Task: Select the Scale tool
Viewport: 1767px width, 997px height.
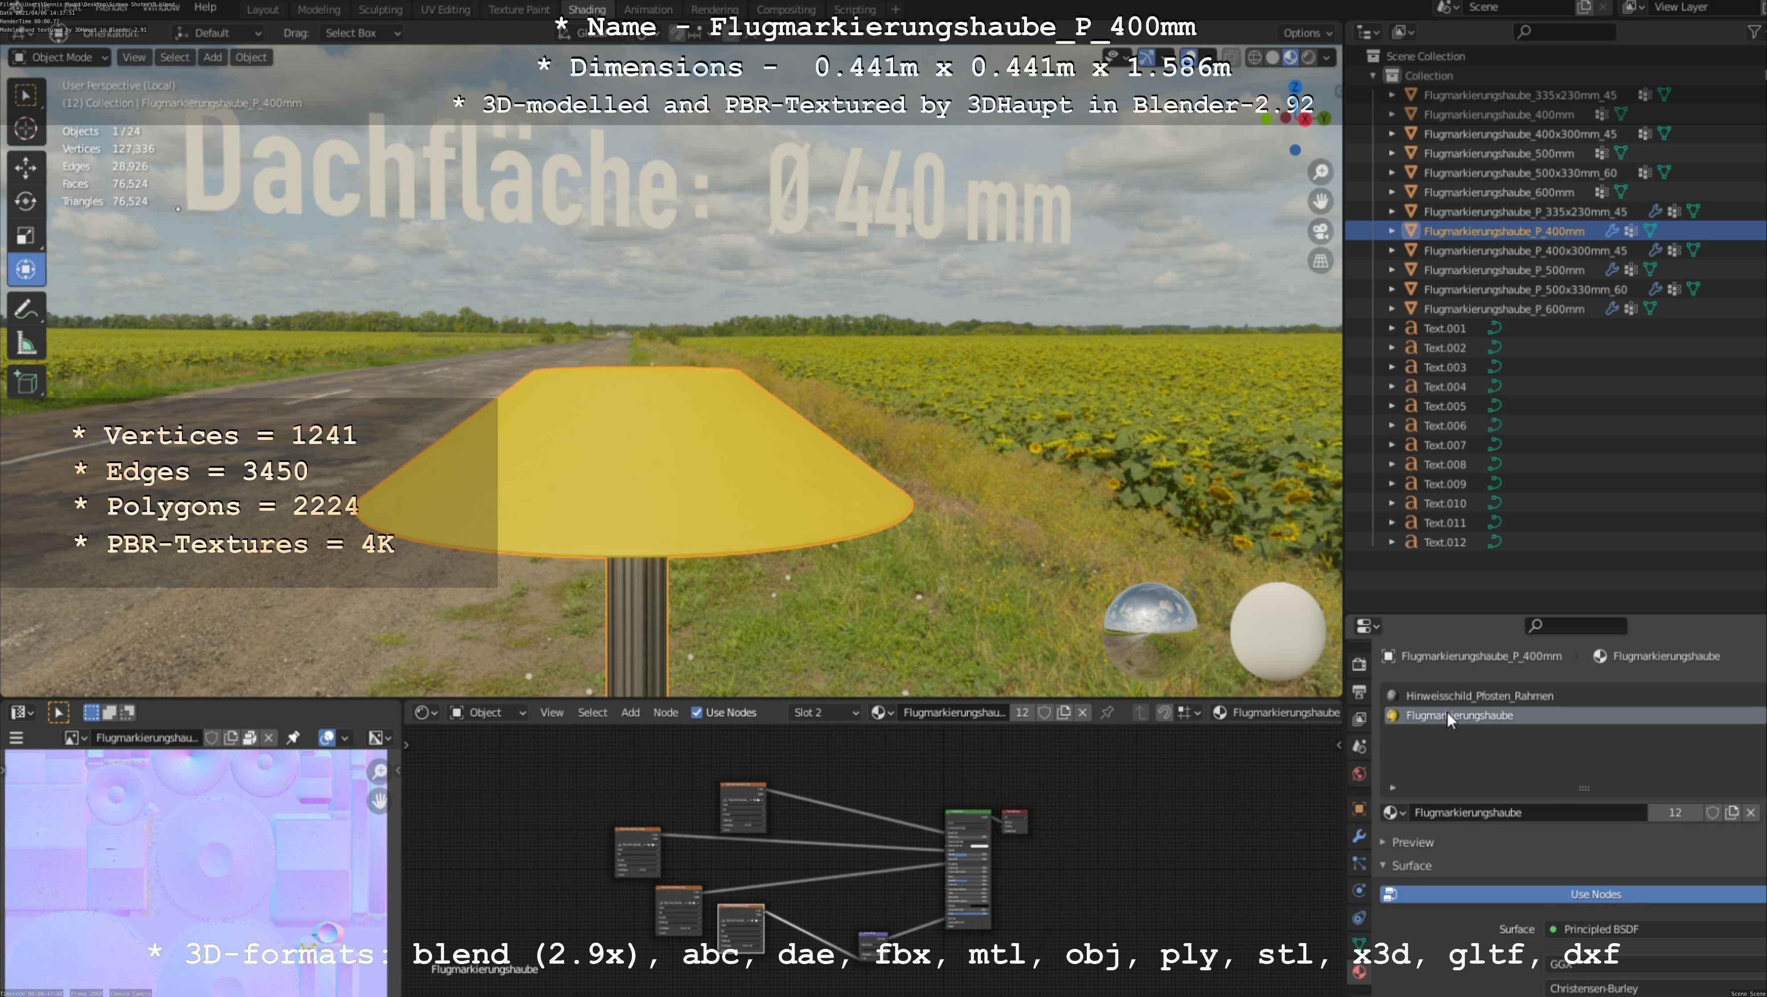Action: tap(26, 235)
